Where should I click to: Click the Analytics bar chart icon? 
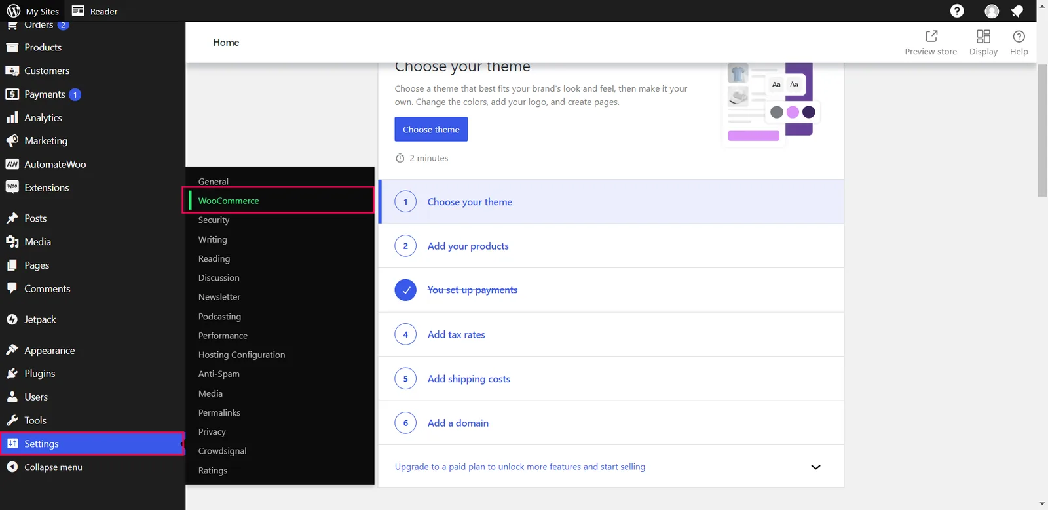click(12, 117)
